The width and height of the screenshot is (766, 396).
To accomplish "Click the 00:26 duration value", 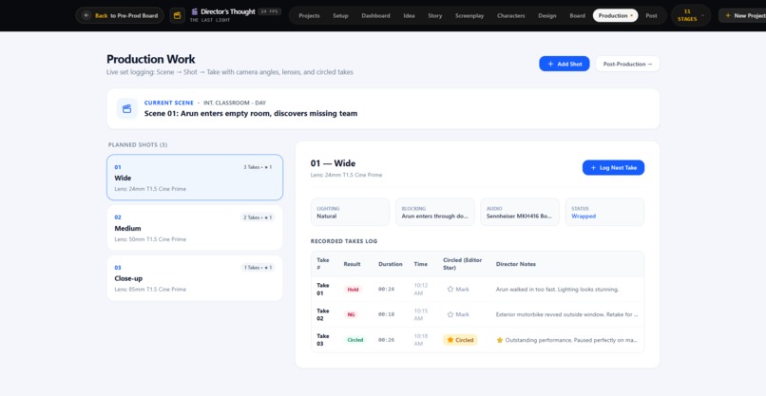I will point(386,340).
